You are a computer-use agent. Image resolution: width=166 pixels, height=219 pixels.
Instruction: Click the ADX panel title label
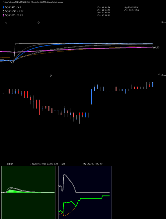point(63,164)
